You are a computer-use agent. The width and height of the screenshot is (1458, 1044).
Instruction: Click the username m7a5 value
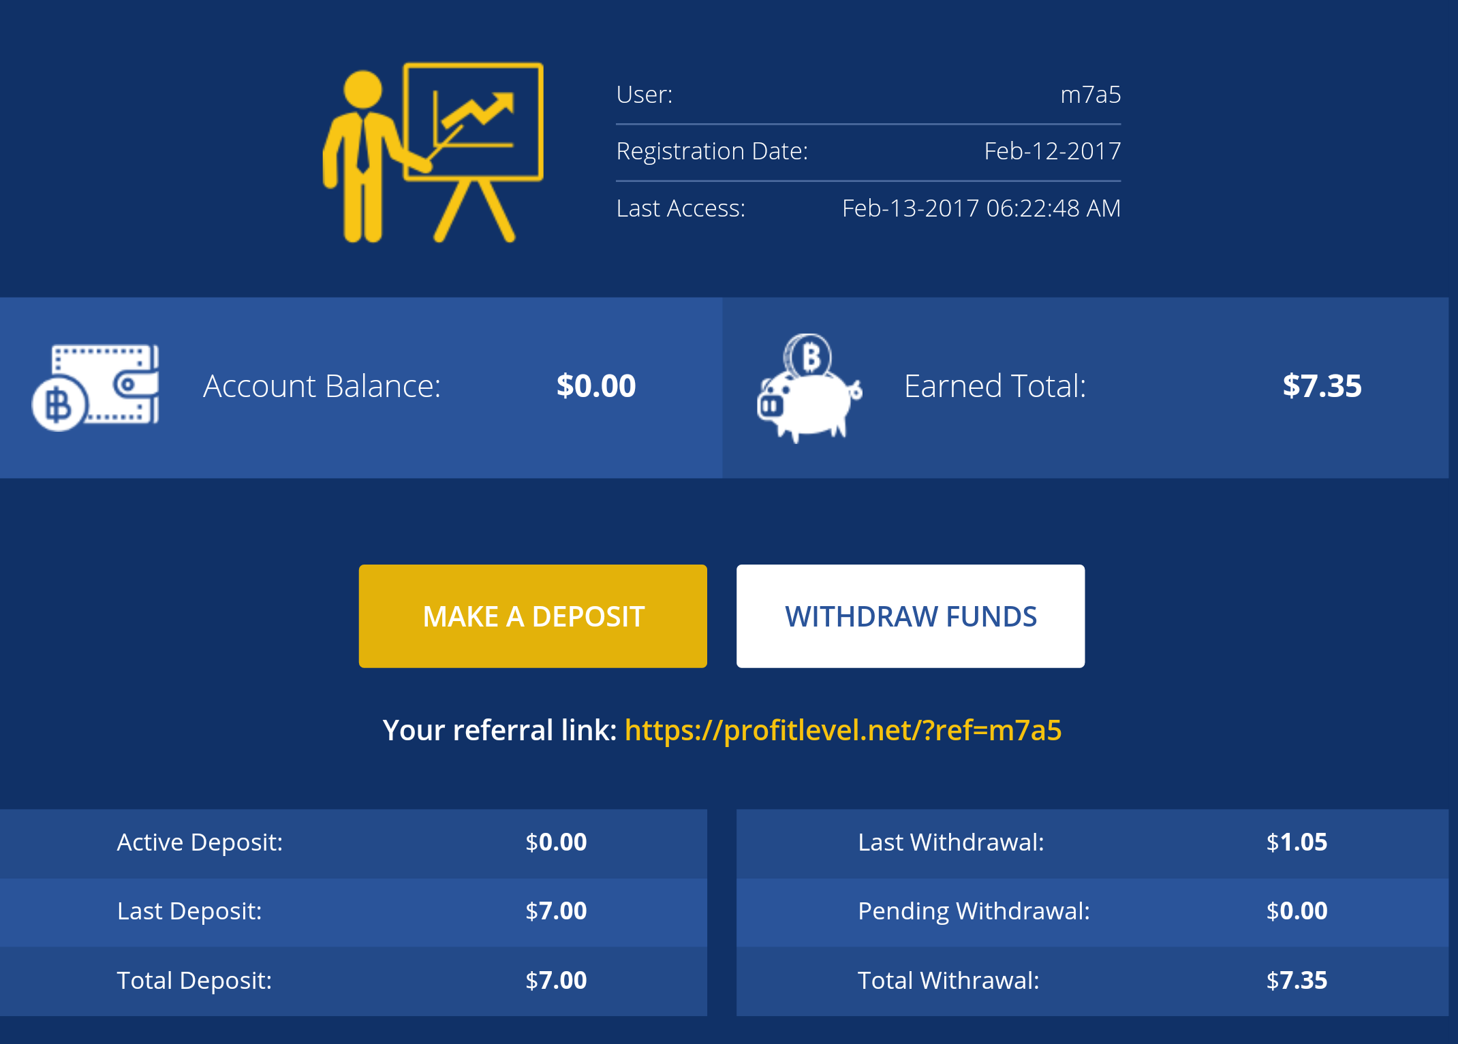click(1090, 95)
